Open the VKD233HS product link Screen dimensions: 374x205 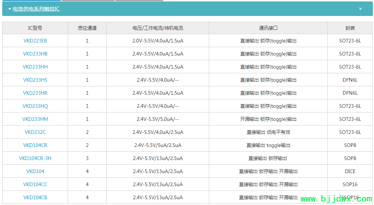(35, 80)
